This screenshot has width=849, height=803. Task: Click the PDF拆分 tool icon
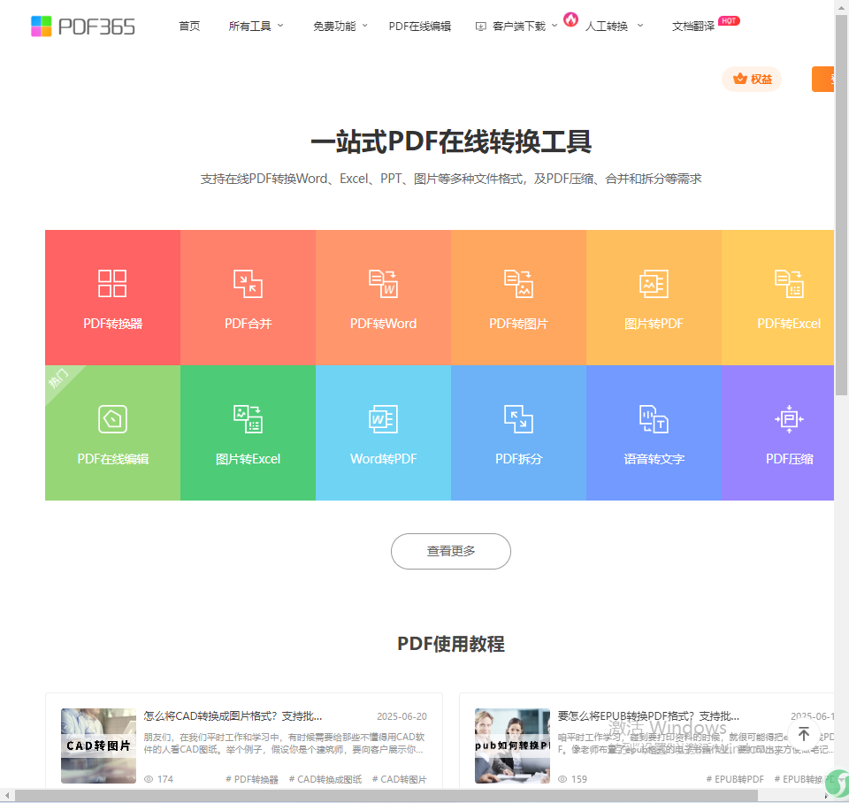click(x=518, y=419)
